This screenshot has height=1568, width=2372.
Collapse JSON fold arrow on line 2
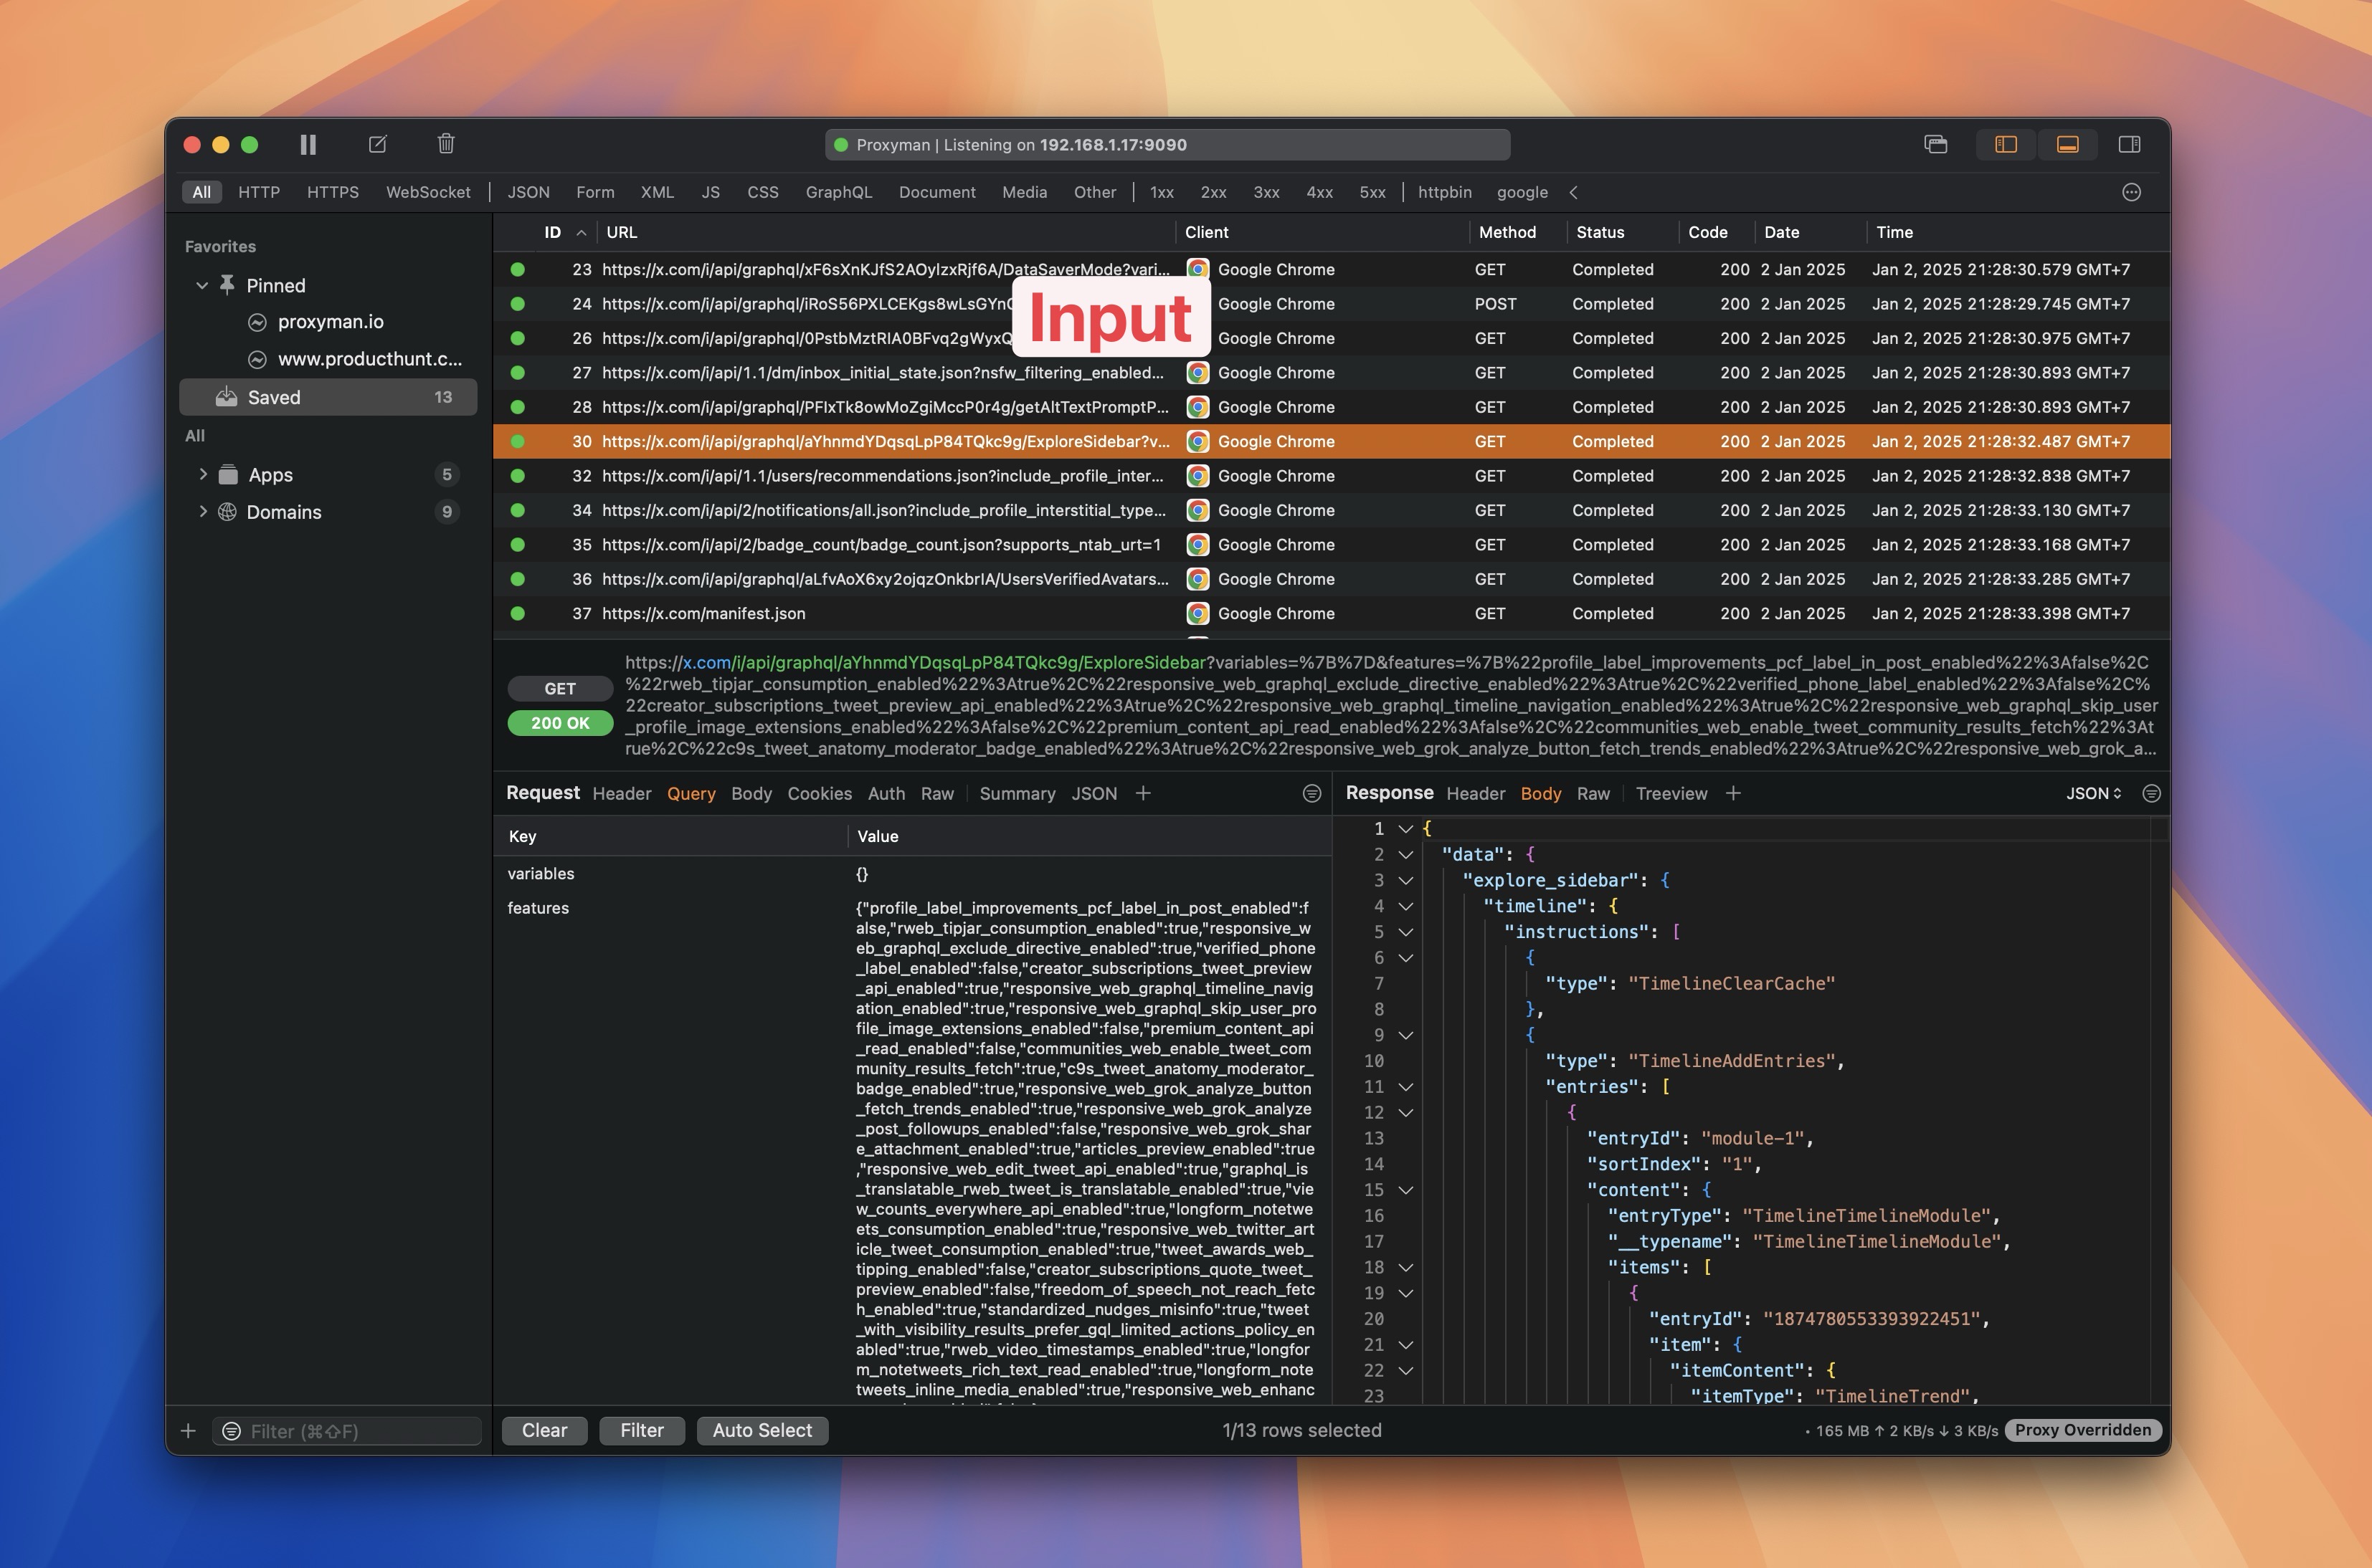(1405, 855)
